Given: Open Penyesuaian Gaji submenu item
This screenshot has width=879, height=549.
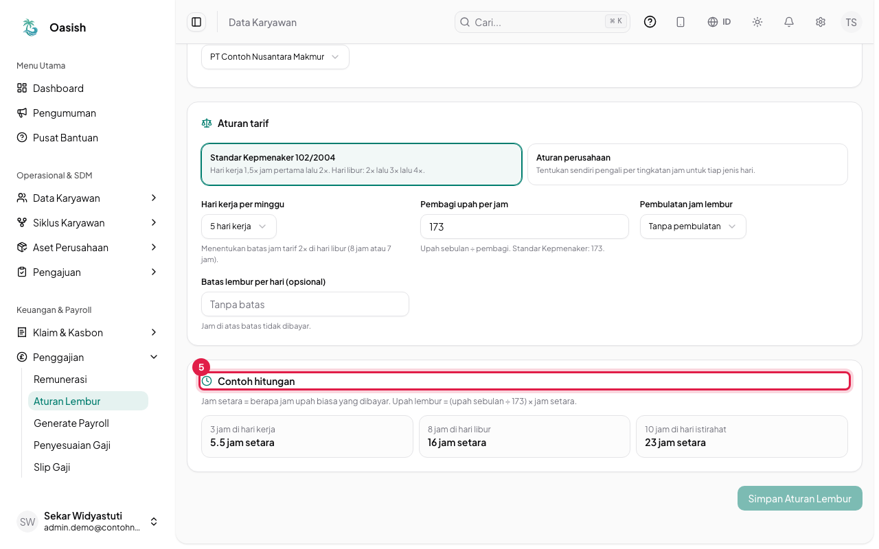Looking at the screenshot, I should [x=88, y=445].
